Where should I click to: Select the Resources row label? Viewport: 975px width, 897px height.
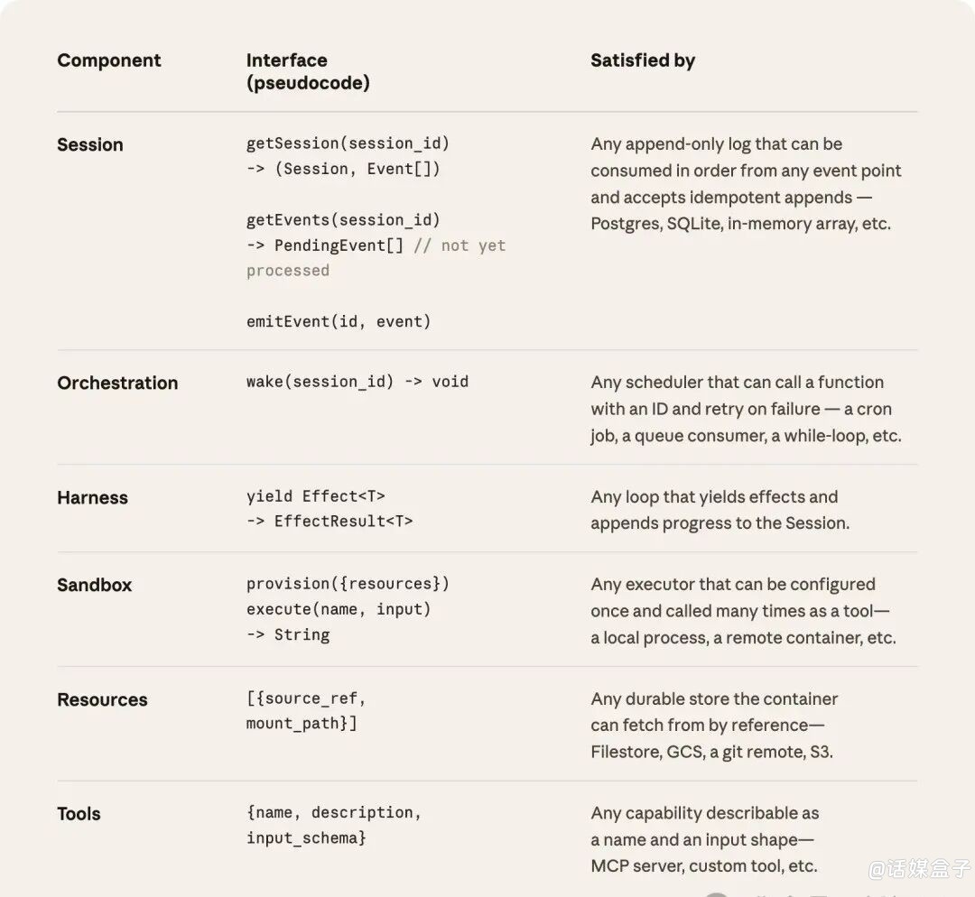point(102,699)
